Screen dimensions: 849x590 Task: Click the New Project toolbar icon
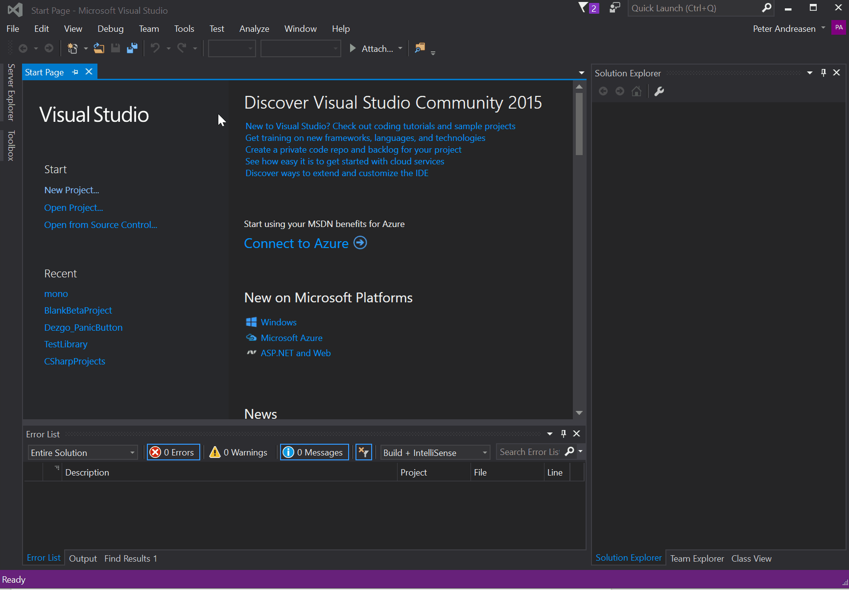(x=72, y=48)
